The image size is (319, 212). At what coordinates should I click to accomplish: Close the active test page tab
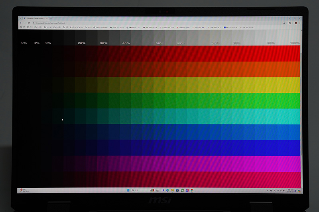(46, 18)
